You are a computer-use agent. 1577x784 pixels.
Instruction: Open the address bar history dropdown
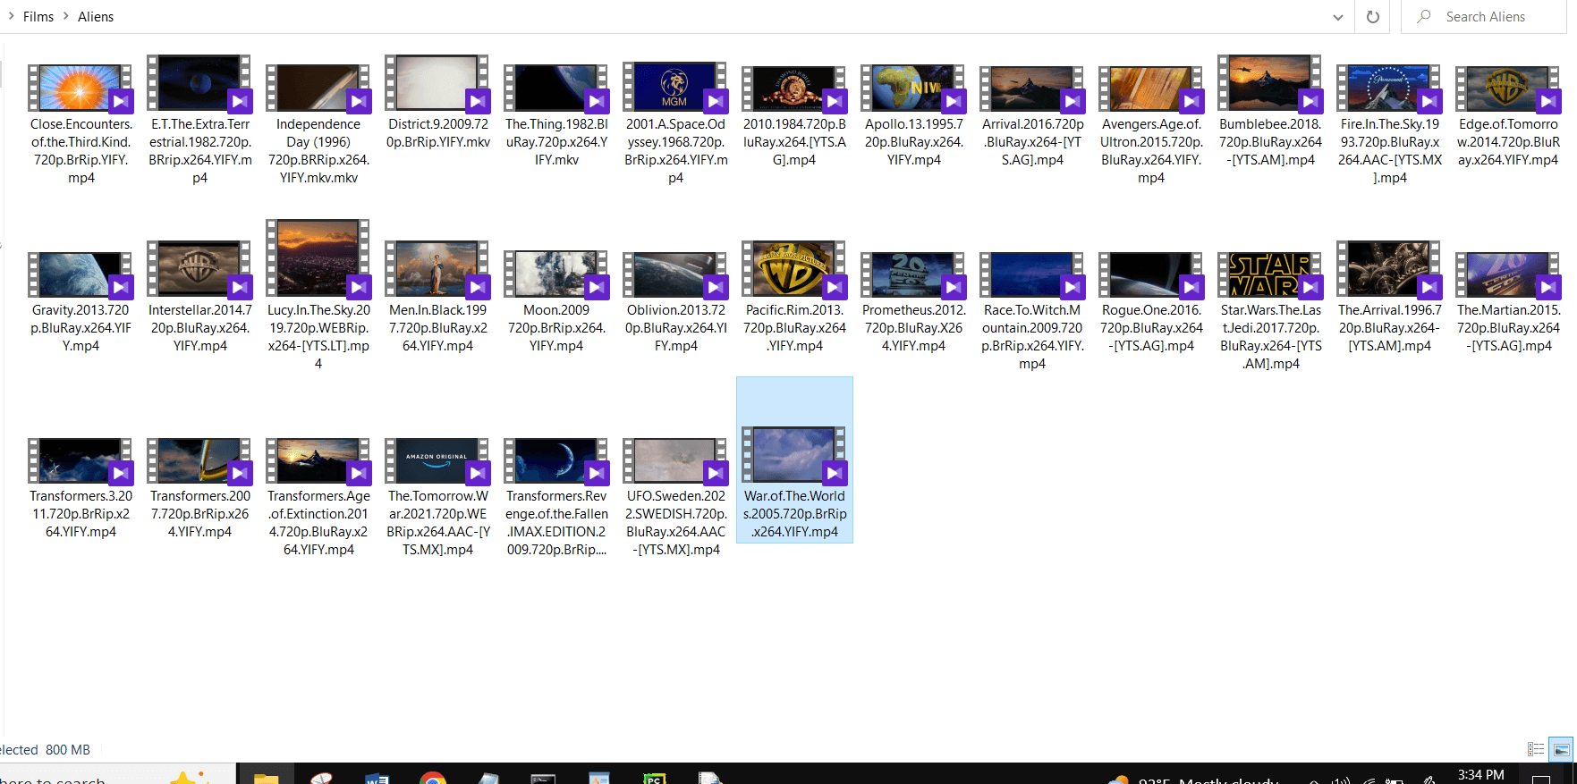[x=1337, y=17]
